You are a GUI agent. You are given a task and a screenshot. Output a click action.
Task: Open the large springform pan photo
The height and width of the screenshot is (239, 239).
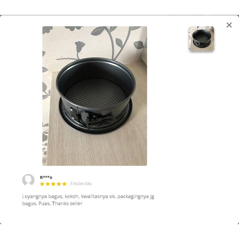coord(95,96)
